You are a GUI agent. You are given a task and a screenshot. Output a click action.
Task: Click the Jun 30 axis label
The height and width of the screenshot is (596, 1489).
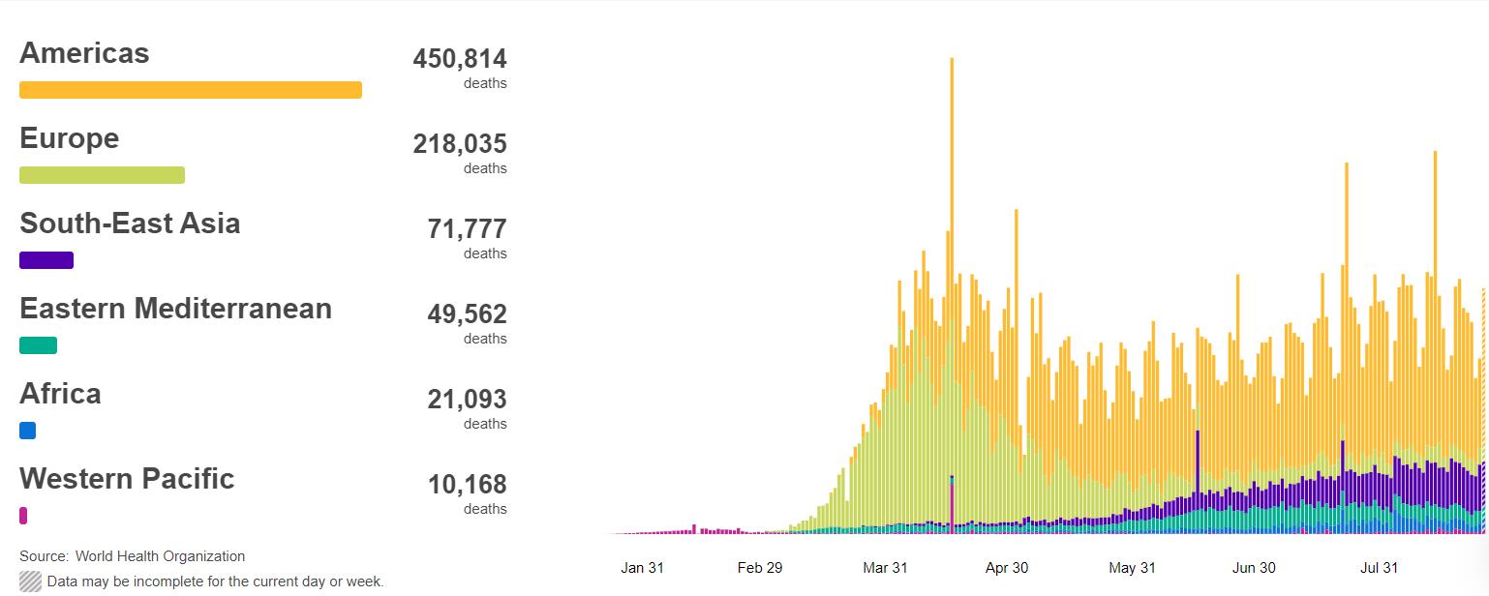point(1254,568)
